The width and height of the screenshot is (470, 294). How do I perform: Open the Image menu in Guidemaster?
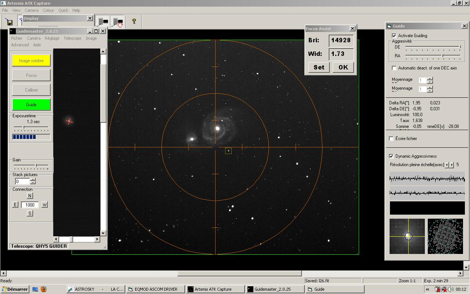(x=91, y=38)
